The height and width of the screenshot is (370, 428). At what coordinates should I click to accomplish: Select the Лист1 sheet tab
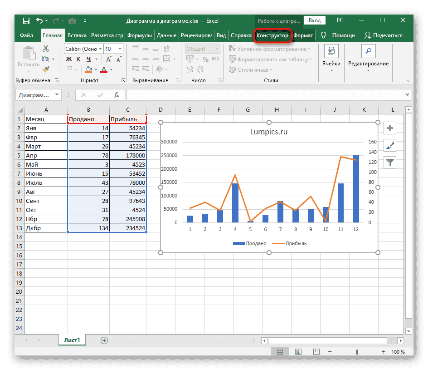point(71,340)
